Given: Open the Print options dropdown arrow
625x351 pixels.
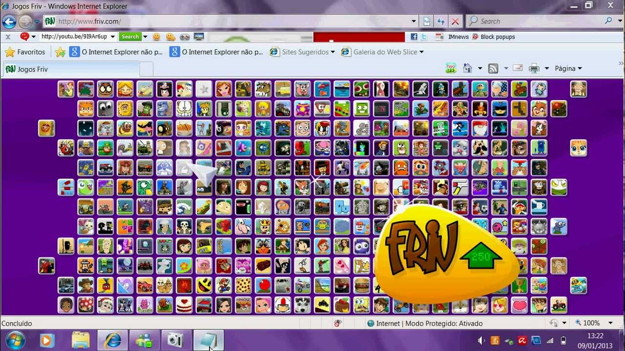Looking at the screenshot, I should [547, 68].
